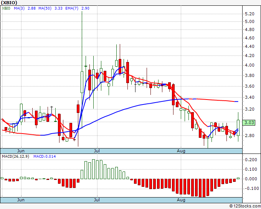Click the 3.80 price axis label
Viewport: 261px width, 209px height.
(250, 75)
